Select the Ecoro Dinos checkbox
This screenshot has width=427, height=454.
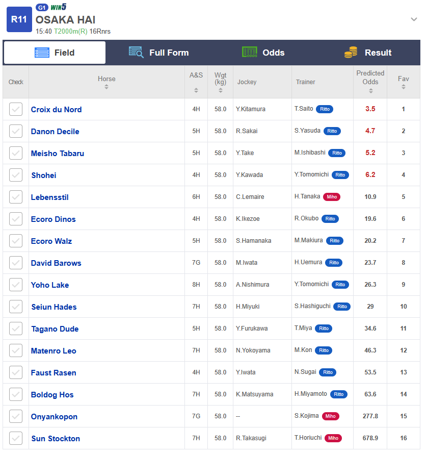point(16,219)
